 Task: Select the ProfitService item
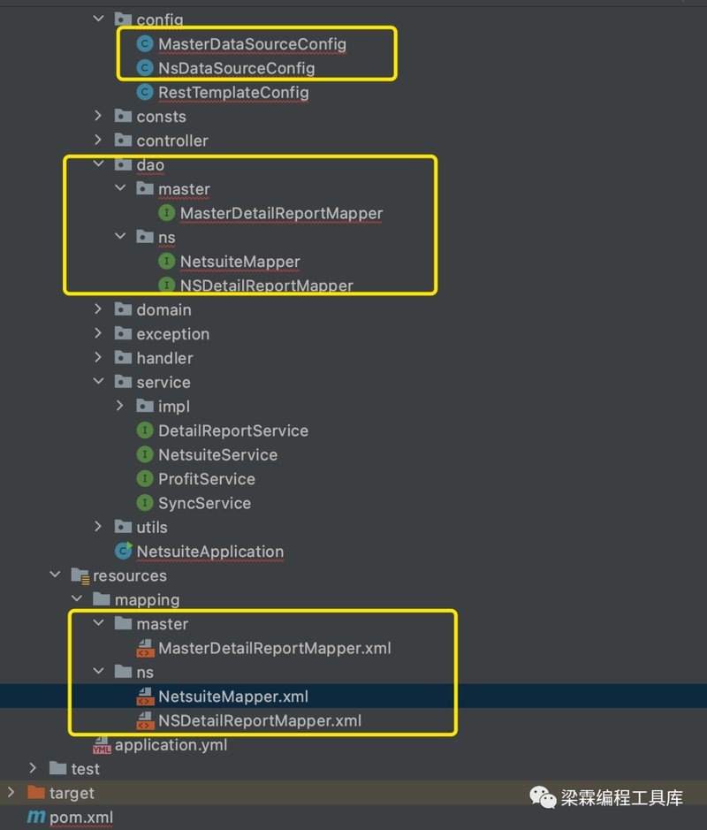(207, 479)
